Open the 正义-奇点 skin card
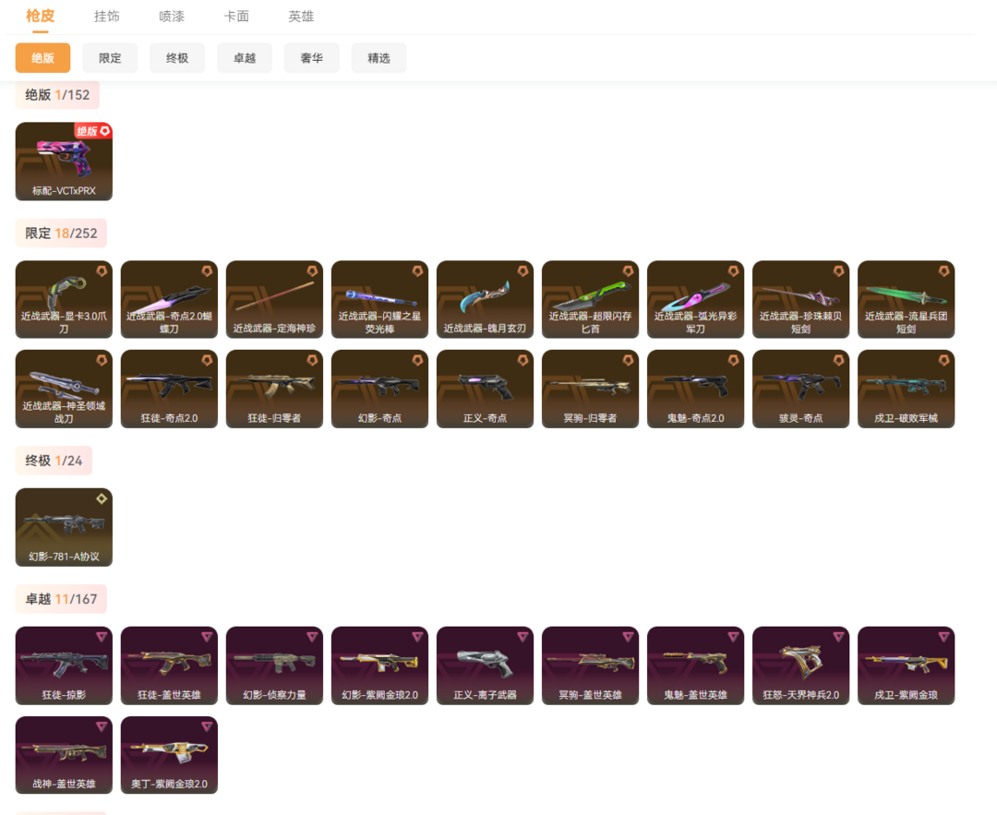The image size is (997, 815). point(486,390)
